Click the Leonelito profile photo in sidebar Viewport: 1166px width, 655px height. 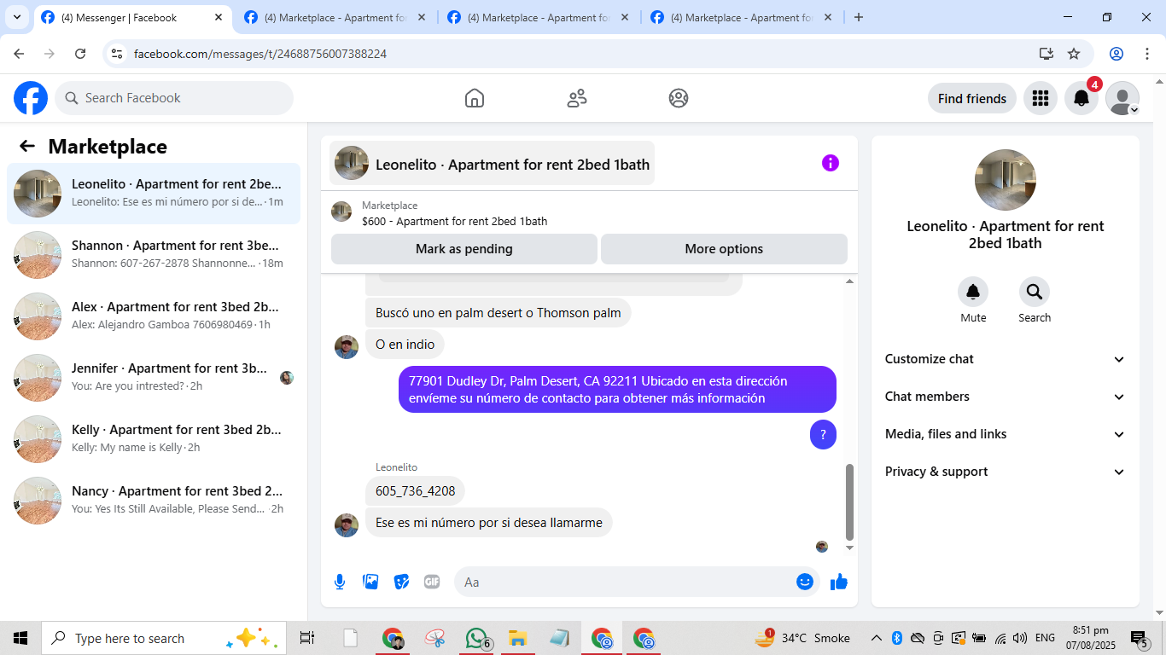click(x=1006, y=180)
